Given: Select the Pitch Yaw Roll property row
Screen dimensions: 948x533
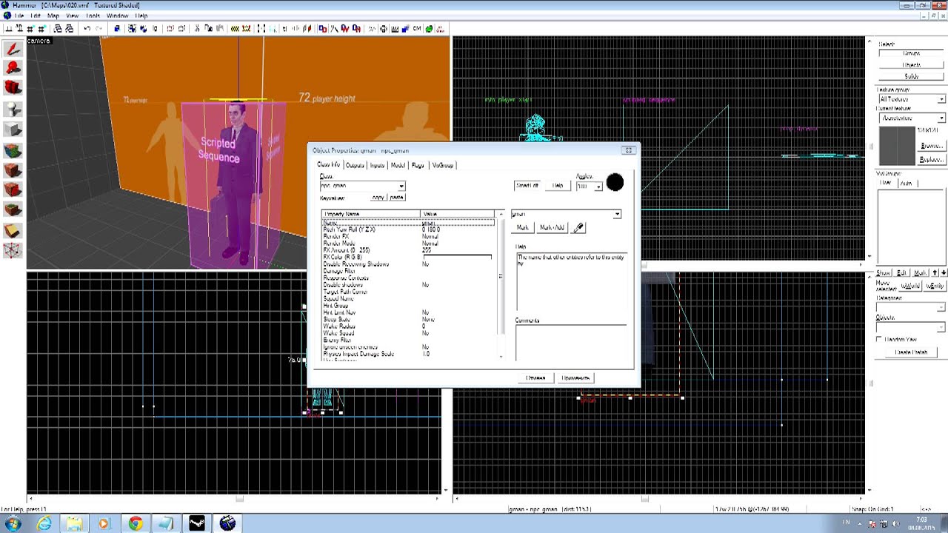Looking at the screenshot, I should pos(408,229).
